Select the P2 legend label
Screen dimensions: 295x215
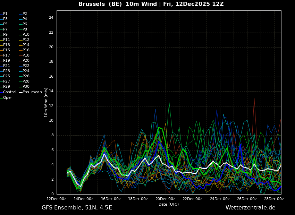(25, 14)
